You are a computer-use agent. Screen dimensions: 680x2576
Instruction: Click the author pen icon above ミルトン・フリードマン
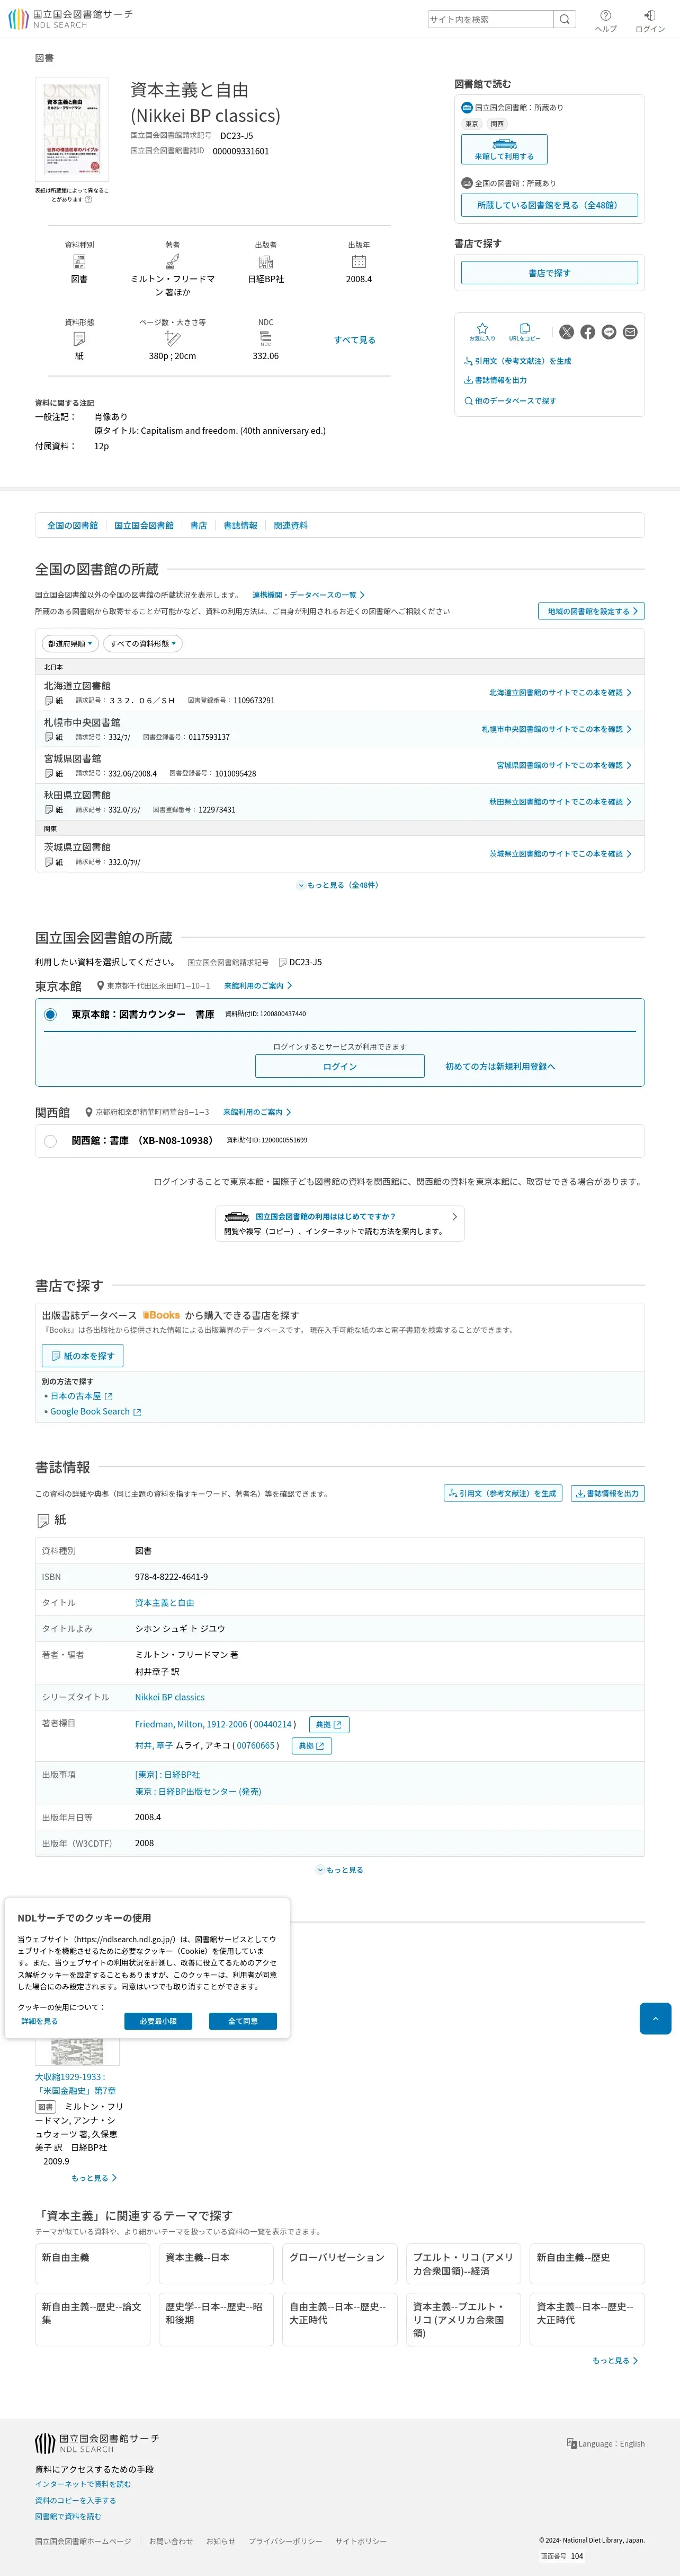click(x=173, y=262)
